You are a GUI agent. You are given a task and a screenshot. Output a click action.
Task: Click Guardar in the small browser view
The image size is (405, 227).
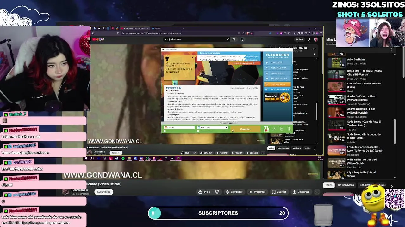pos(237,153)
